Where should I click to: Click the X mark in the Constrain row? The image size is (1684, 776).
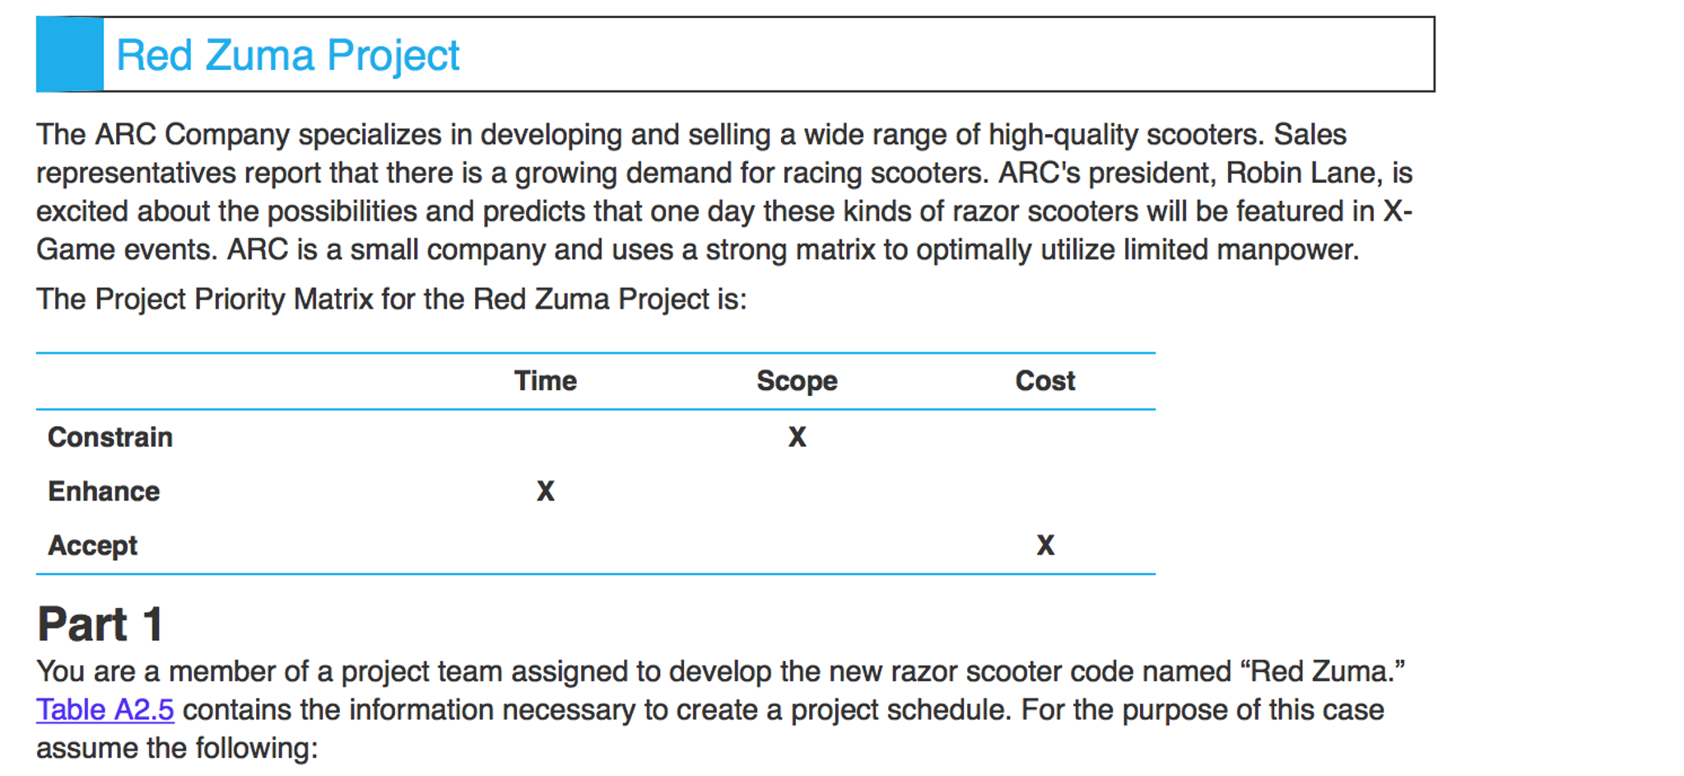tap(797, 437)
